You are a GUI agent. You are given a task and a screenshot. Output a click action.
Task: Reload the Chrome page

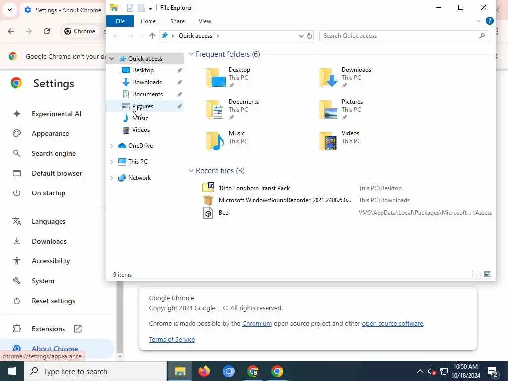[47, 31]
